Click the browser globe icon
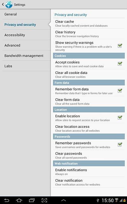 (x=9, y=4)
